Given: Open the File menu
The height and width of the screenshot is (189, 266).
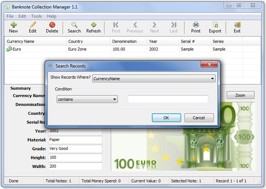Looking at the screenshot, I should pos(10,16).
